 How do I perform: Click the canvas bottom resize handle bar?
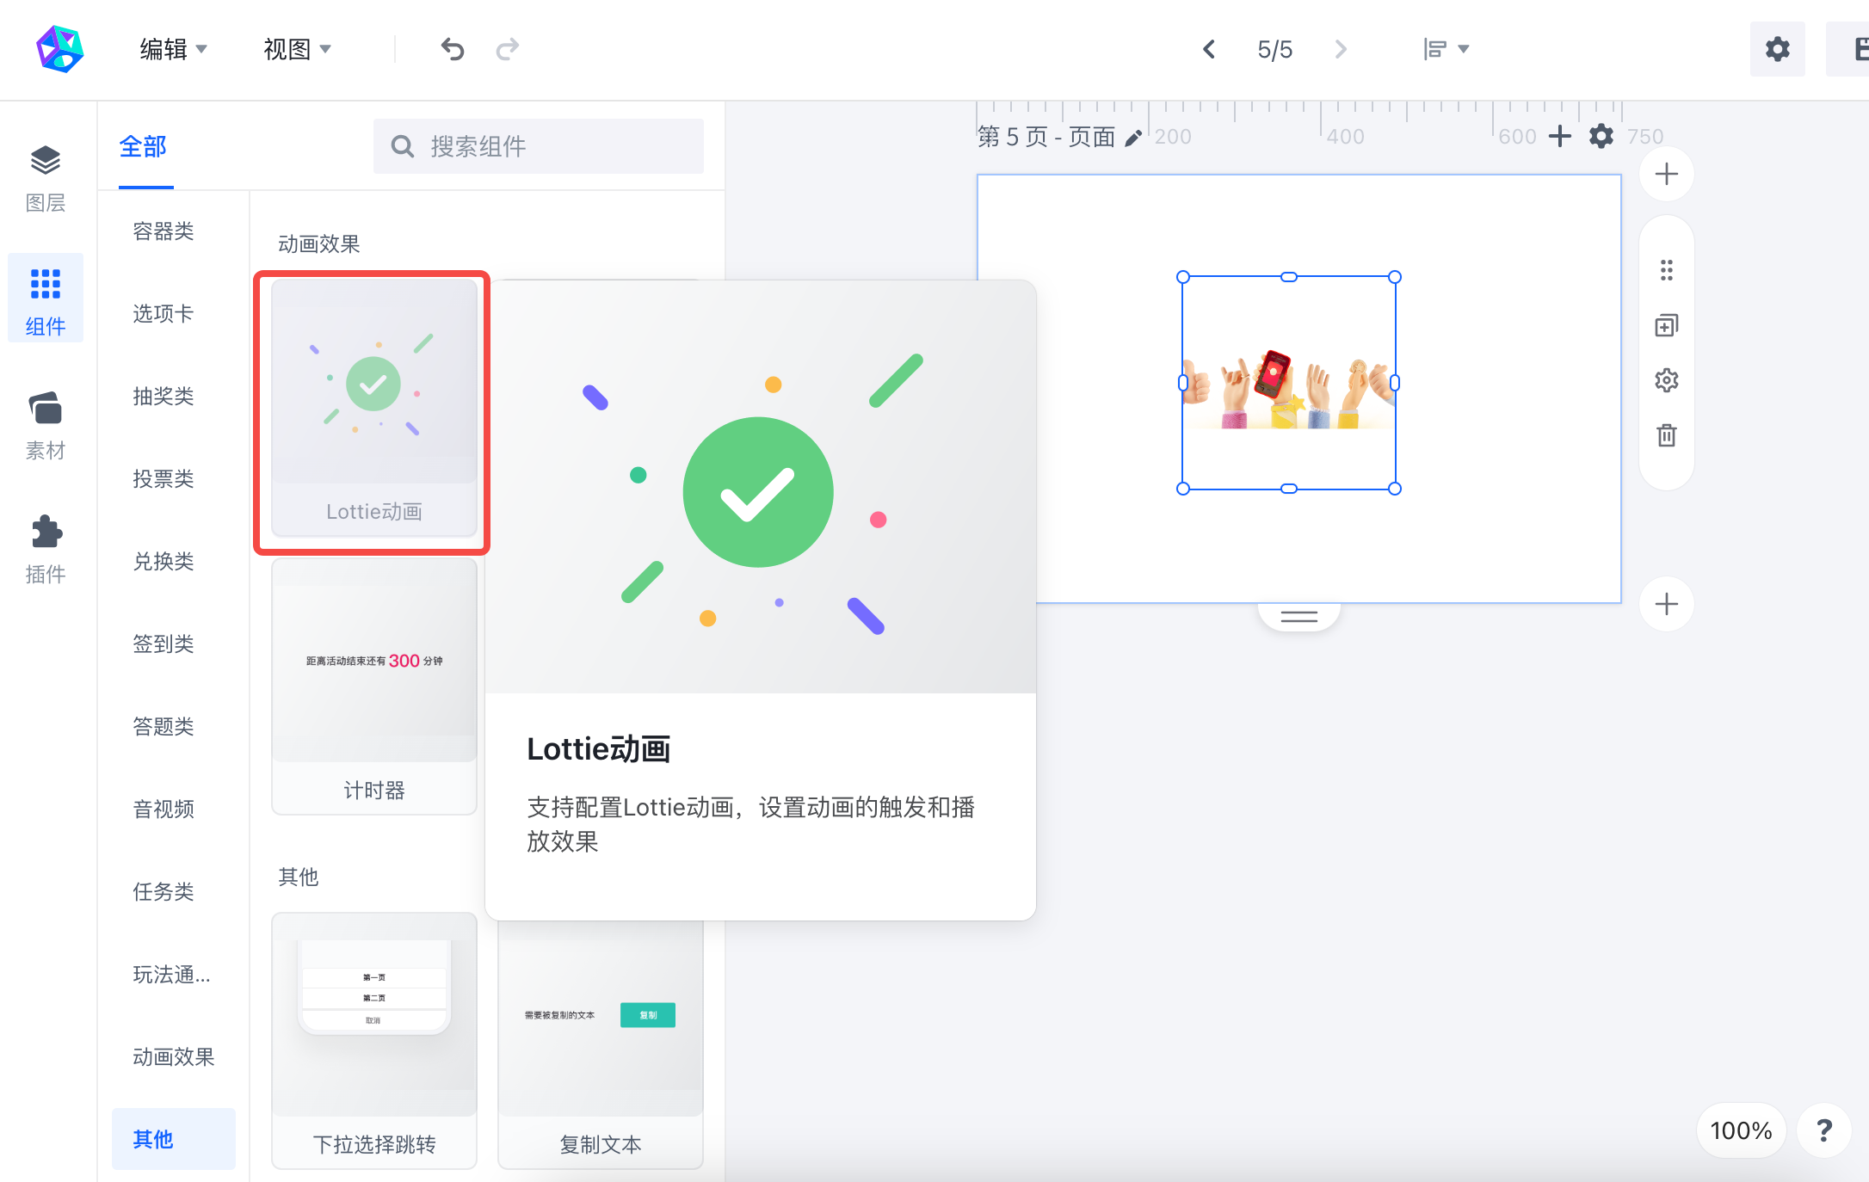[1299, 616]
